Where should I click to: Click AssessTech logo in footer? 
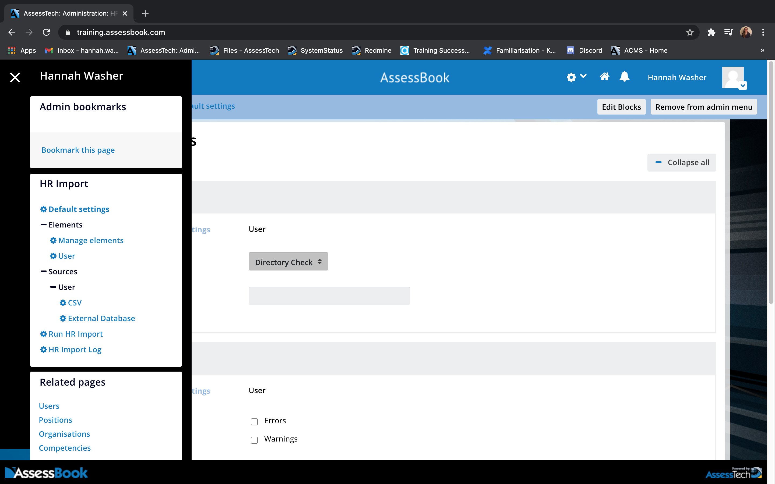[734, 473]
